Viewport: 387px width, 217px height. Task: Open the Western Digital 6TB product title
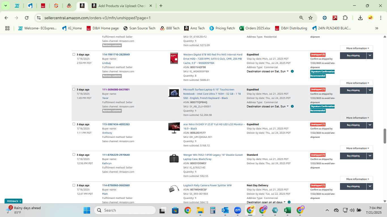pos(213,59)
